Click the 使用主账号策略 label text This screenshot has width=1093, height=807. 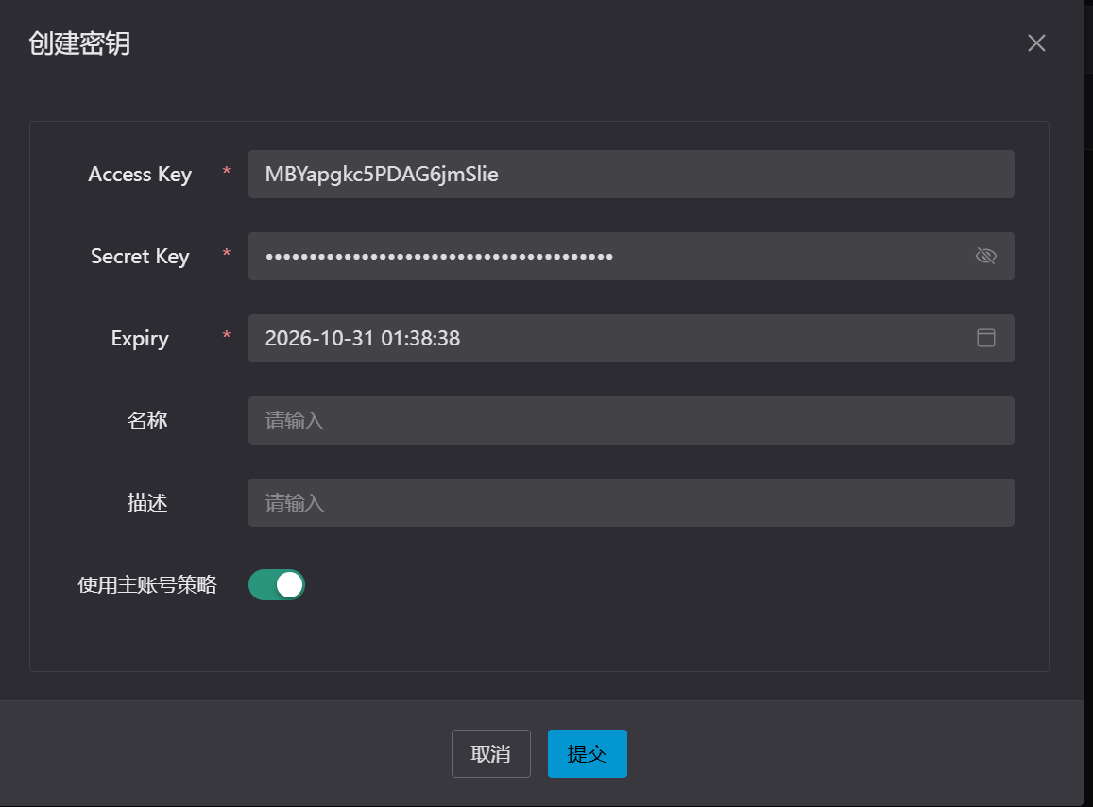147,584
